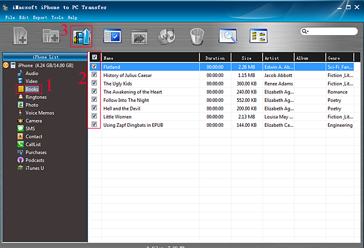Click the Engineering genre cell
This screenshot has height=248, width=364.
point(340,126)
